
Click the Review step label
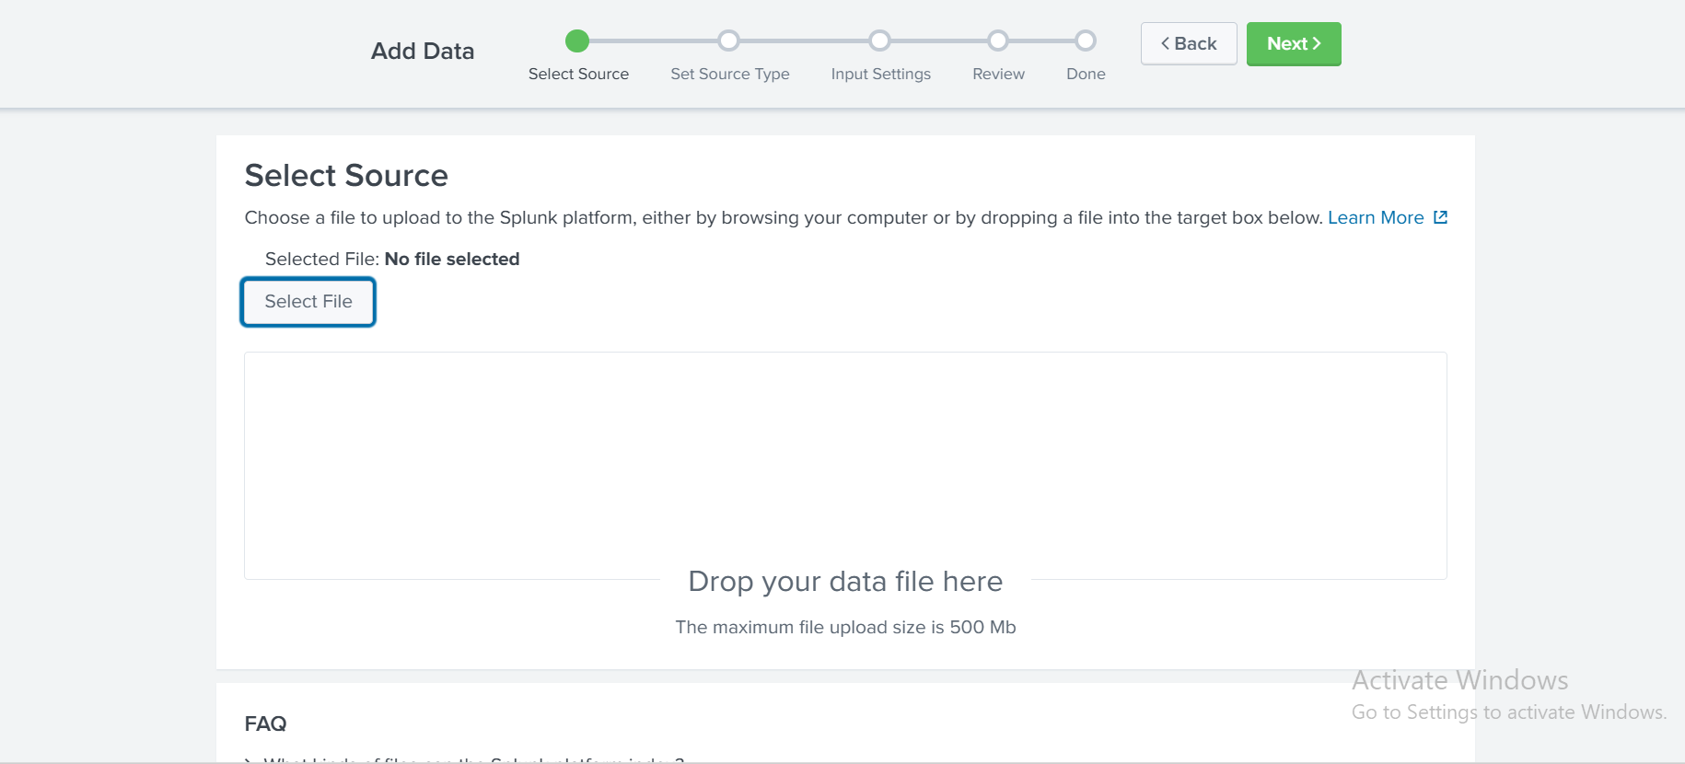(998, 74)
